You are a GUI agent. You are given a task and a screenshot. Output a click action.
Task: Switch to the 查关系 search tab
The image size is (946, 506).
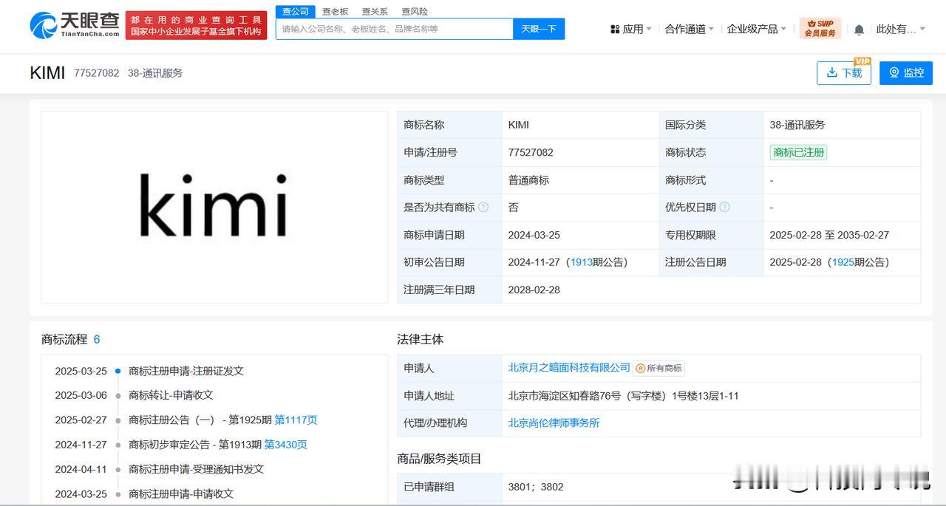click(x=375, y=11)
